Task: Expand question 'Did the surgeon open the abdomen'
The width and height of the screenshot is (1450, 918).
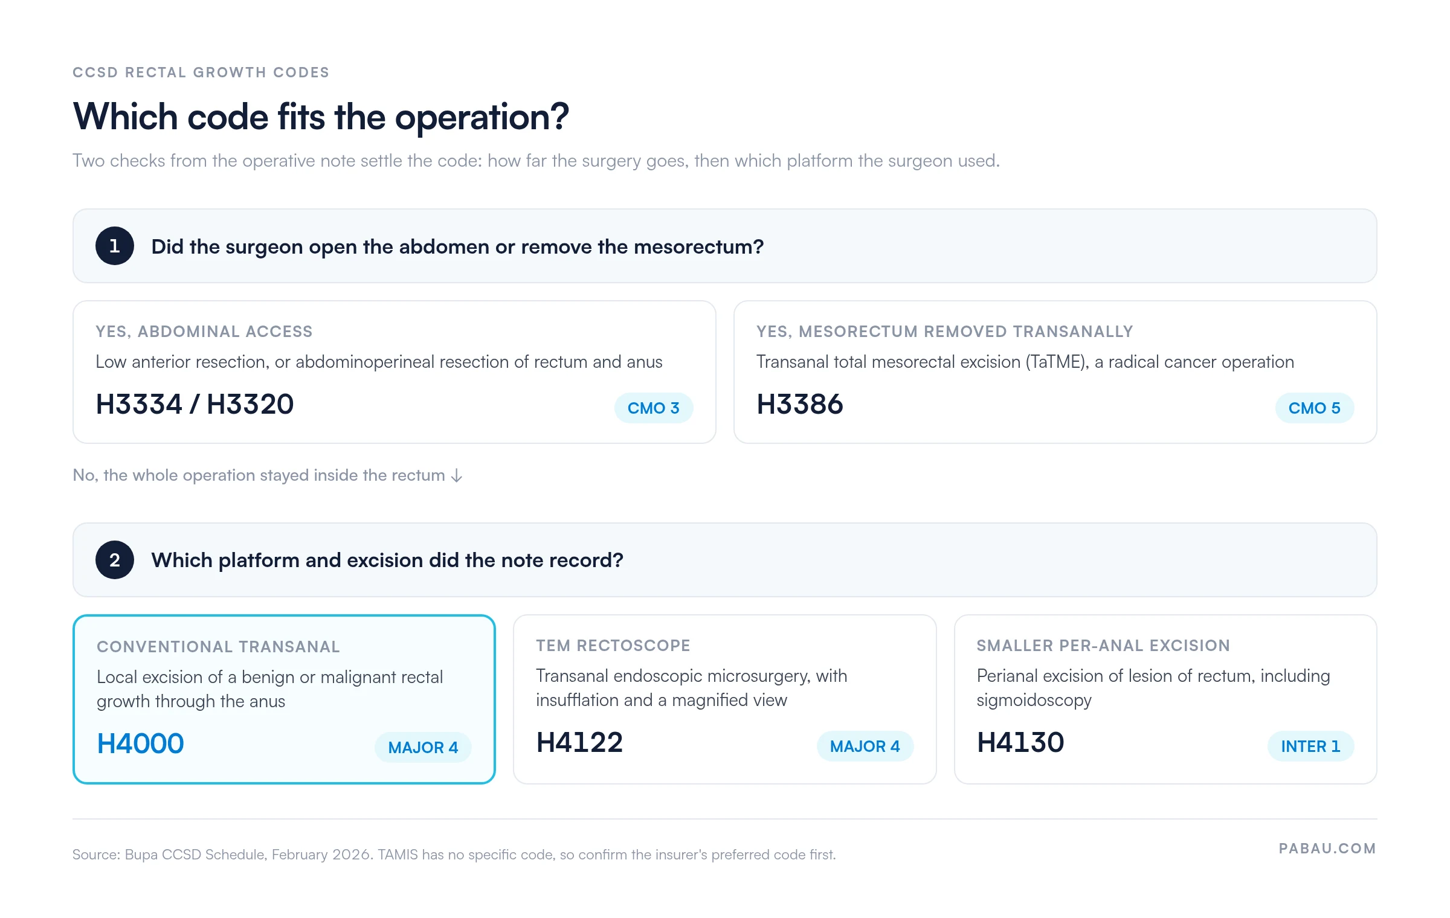Action: coord(725,246)
